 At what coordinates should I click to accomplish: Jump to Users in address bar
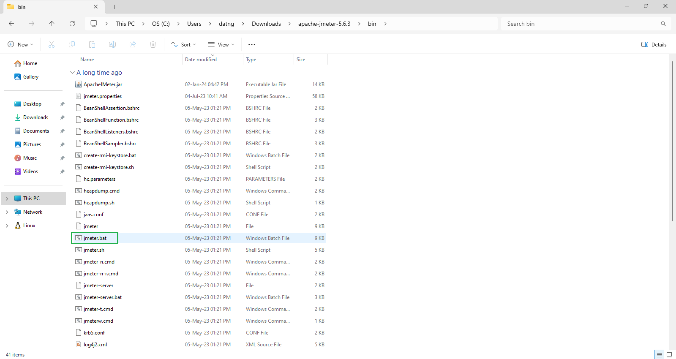[194, 24]
